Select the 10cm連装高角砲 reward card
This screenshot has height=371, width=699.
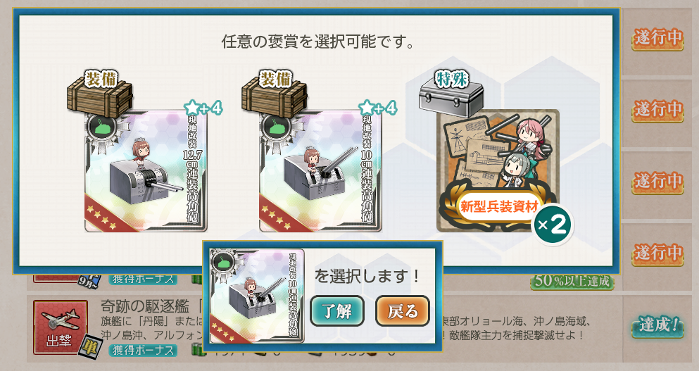320,172
